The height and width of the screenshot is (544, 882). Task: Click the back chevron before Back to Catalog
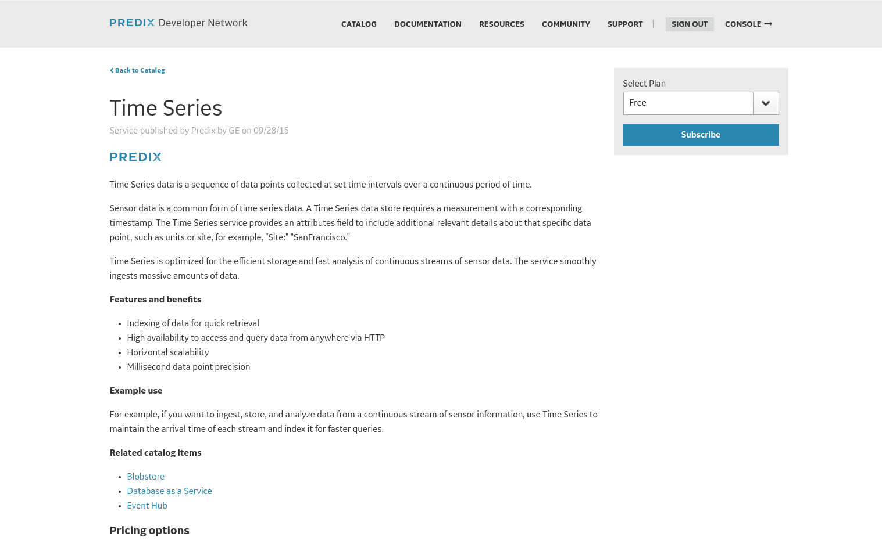click(x=112, y=70)
